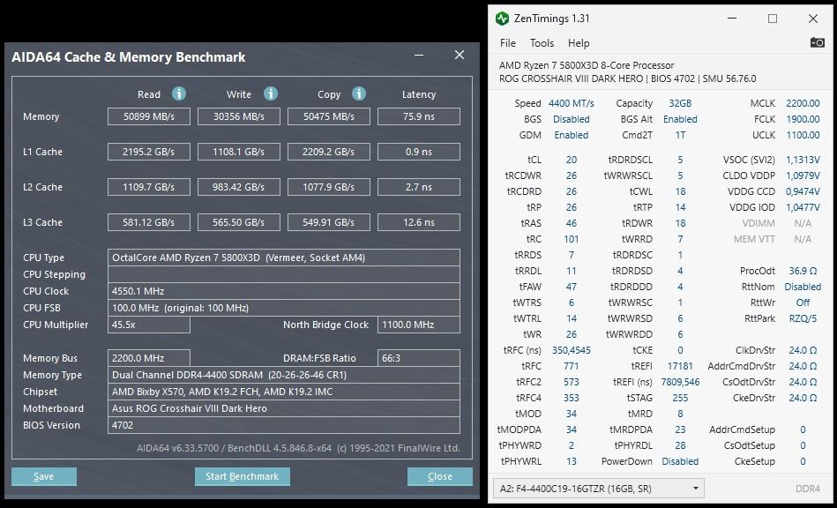Click the DRAM:FSB Ratio field 66:3
837x508 pixels.
pyautogui.click(x=418, y=358)
